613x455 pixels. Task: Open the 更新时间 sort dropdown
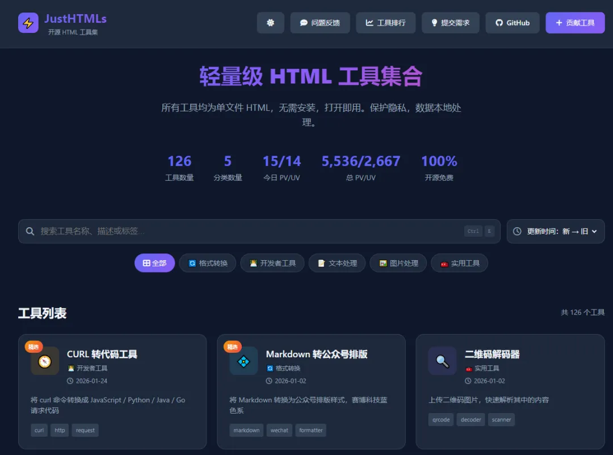(x=556, y=231)
